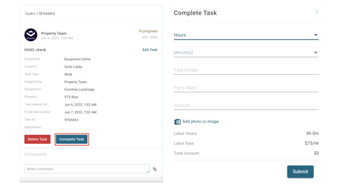Click the In progress status label
Viewport: 338px width, 190px height.
[x=148, y=31]
